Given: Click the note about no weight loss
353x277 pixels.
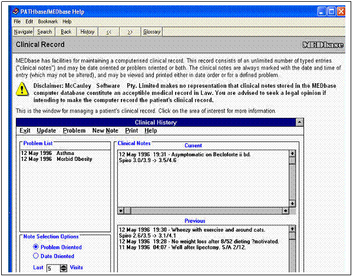Looking at the screenshot, I should 199,242.
